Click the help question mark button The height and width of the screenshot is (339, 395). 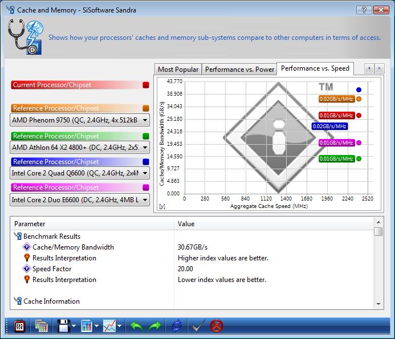click(364, 10)
